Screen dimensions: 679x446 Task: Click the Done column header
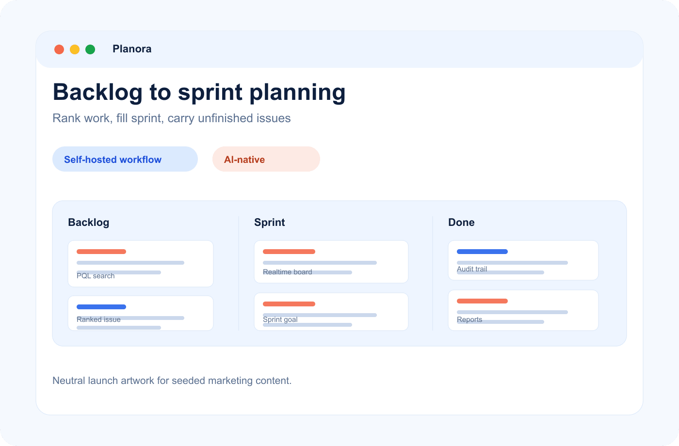pos(461,223)
